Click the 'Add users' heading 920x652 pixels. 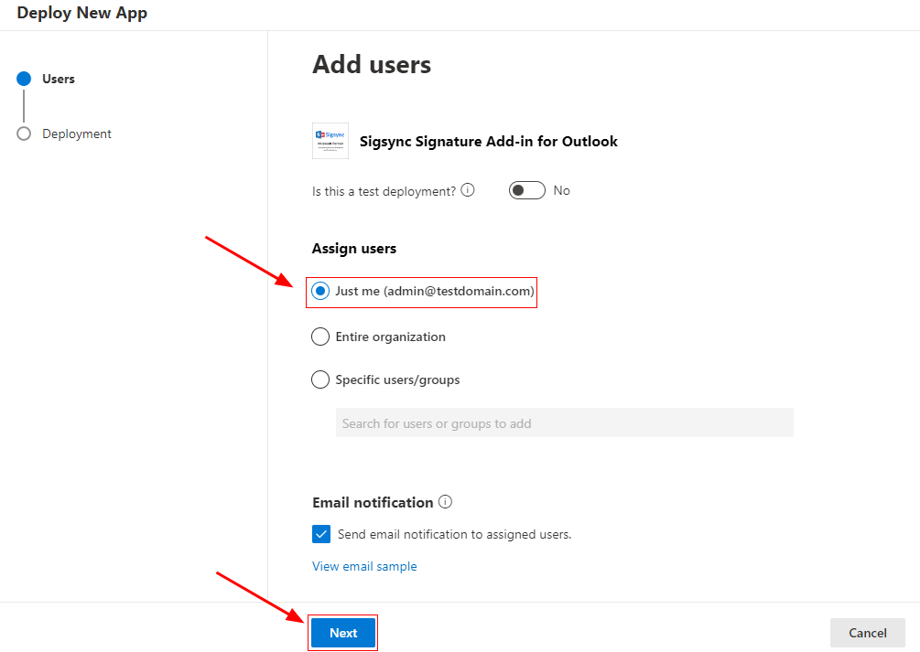coord(372,64)
